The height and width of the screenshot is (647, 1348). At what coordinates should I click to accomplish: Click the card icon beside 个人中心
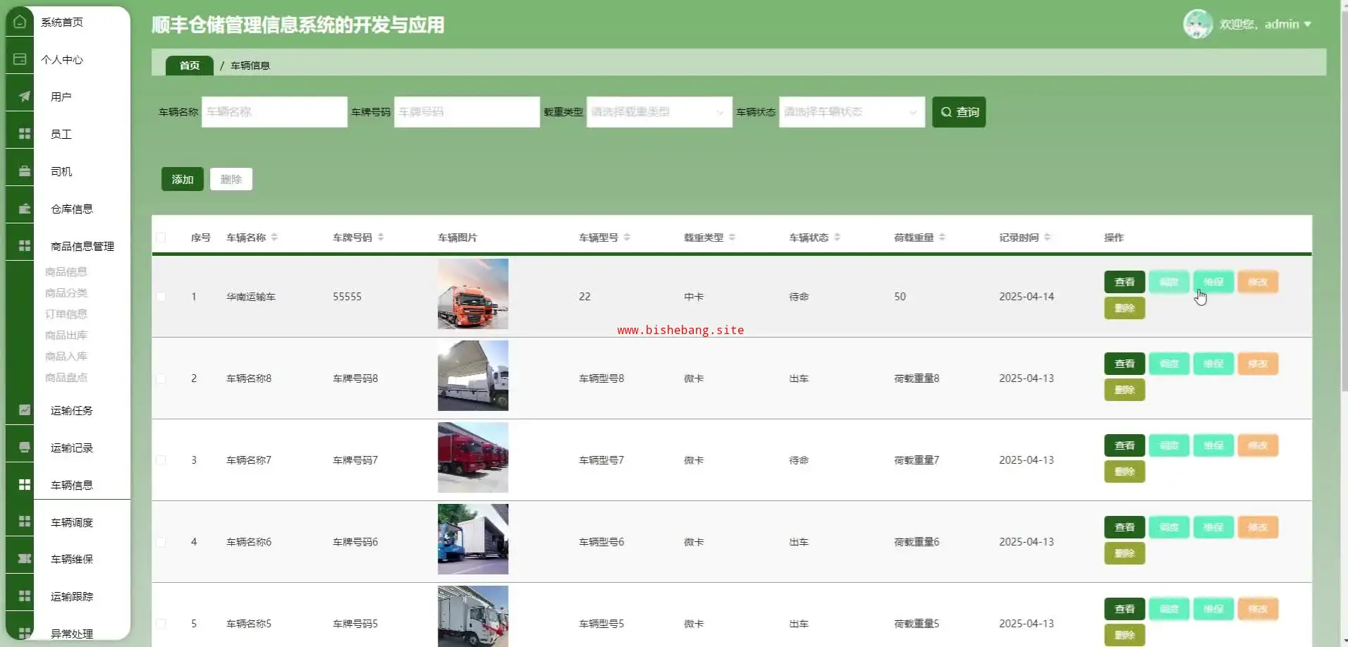click(20, 59)
